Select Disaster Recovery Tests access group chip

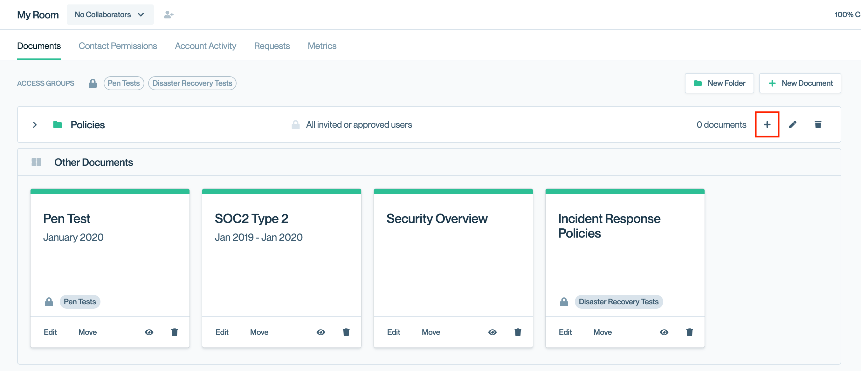point(192,83)
